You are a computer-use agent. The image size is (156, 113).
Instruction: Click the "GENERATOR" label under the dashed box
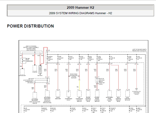(x=22, y=76)
